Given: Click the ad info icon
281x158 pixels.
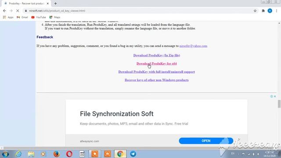Looking at the screenshot, I should tap(271, 97).
